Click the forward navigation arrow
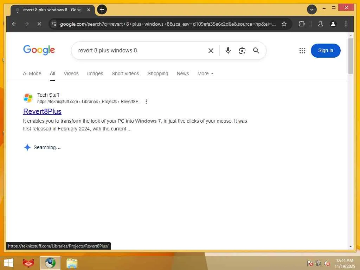The image size is (360, 270). (27, 24)
